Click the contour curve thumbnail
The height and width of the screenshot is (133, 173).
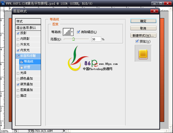[67, 32]
